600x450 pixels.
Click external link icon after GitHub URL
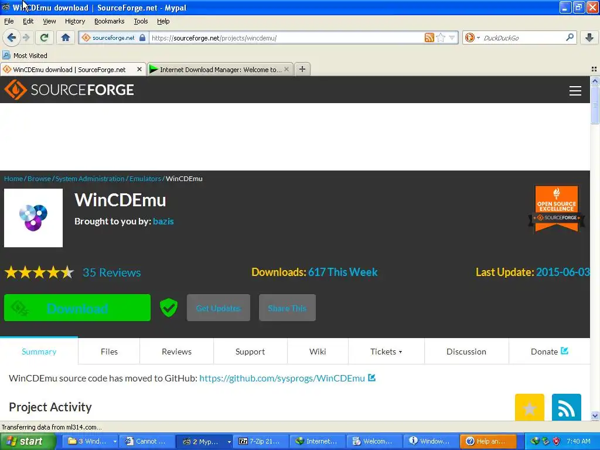(x=371, y=378)
